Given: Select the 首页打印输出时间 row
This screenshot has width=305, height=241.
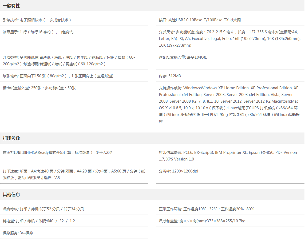Looking at the screenshot, I should 57,152.
